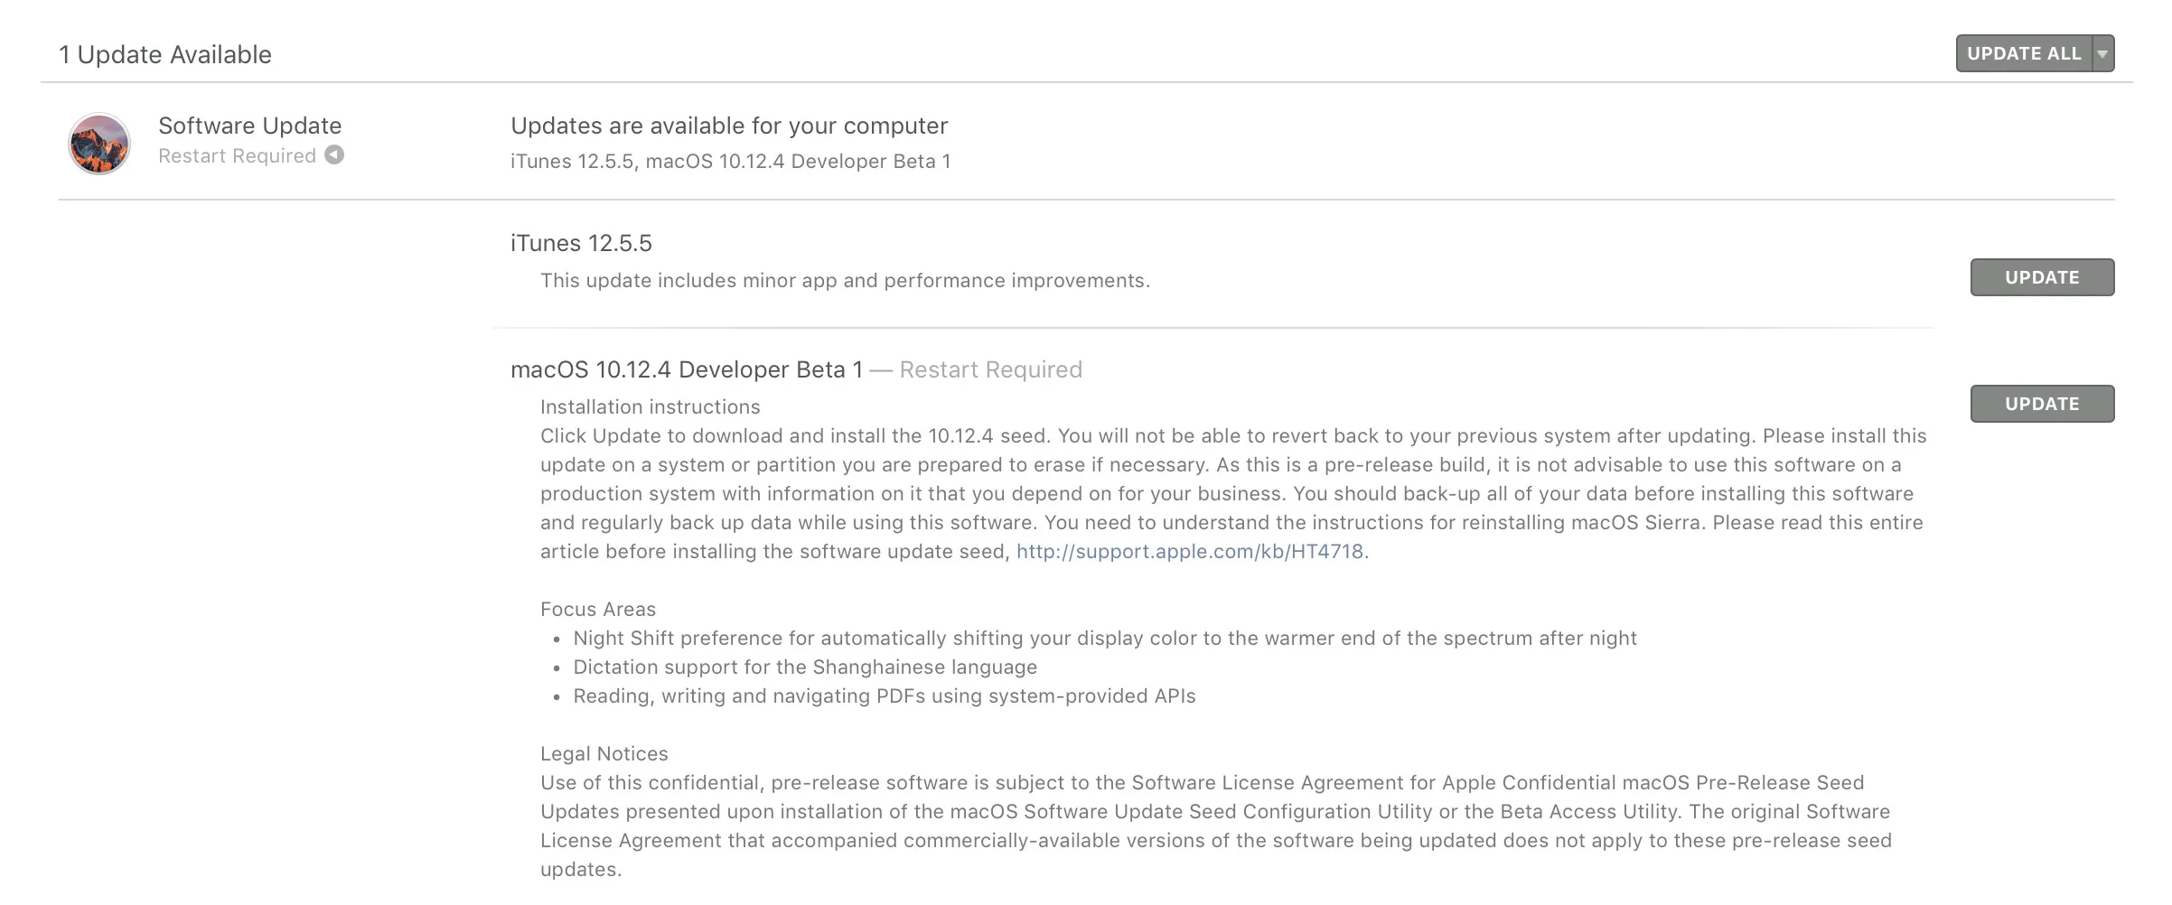Viewport: 2172px width, 905px height.
Task: Click the summary line listing iTunes and macOS
Action: [x=731, y=161]
